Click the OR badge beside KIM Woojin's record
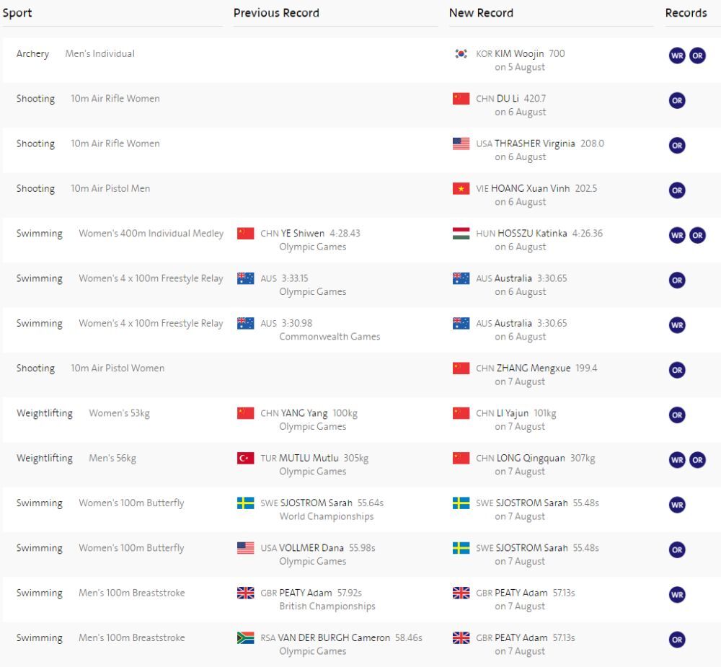The height and width of the screenshot is (667, 721). point(697,56)
